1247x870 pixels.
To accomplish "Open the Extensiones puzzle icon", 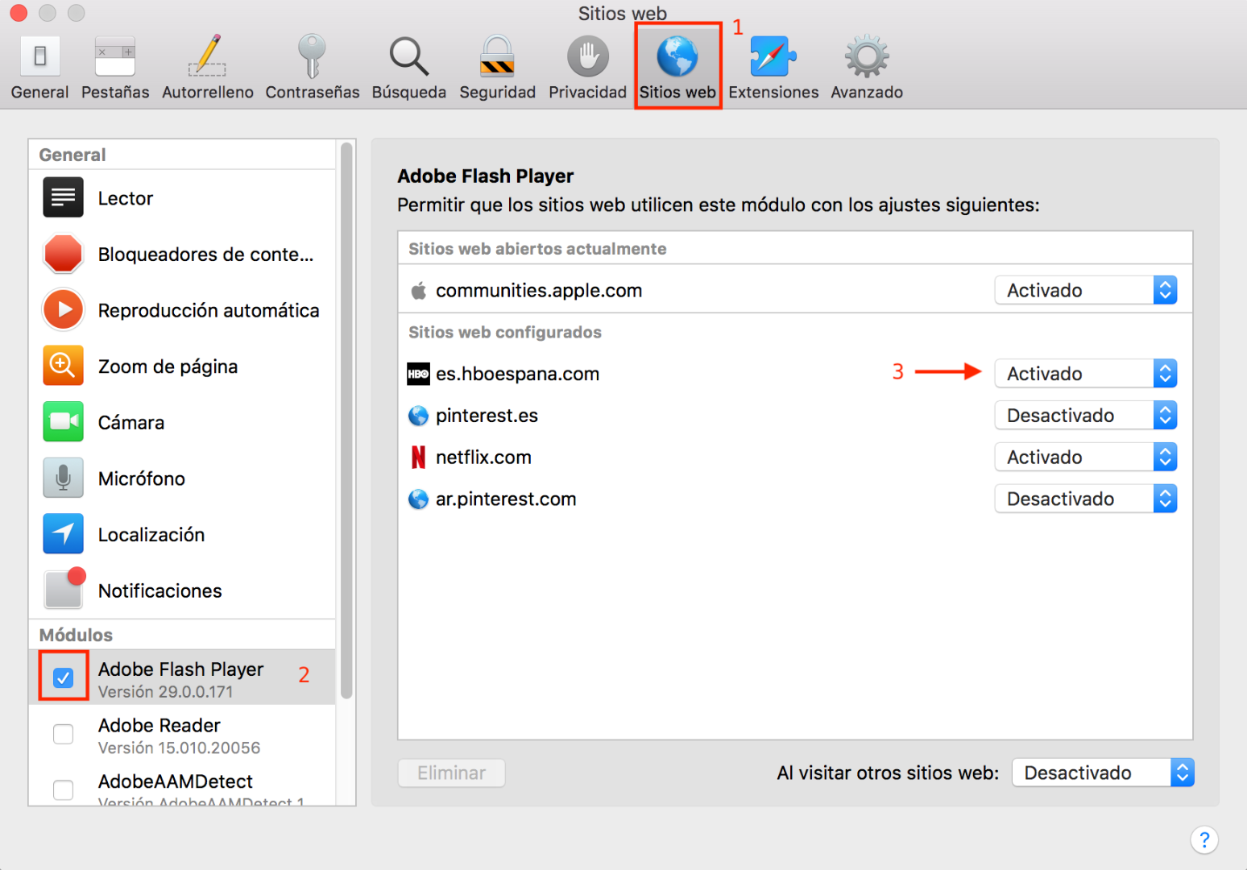I will point(773,58).
